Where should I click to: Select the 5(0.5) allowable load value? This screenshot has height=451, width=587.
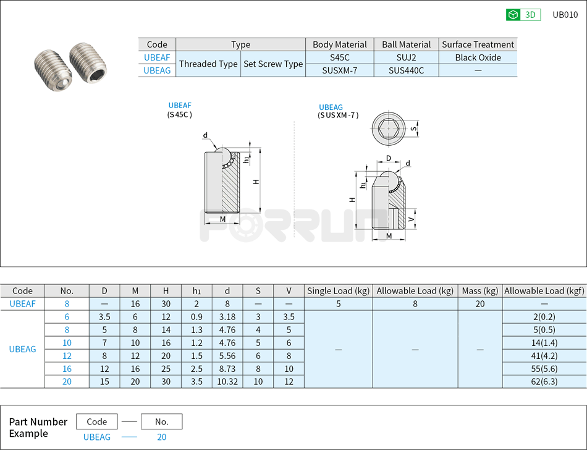point(544,330)
